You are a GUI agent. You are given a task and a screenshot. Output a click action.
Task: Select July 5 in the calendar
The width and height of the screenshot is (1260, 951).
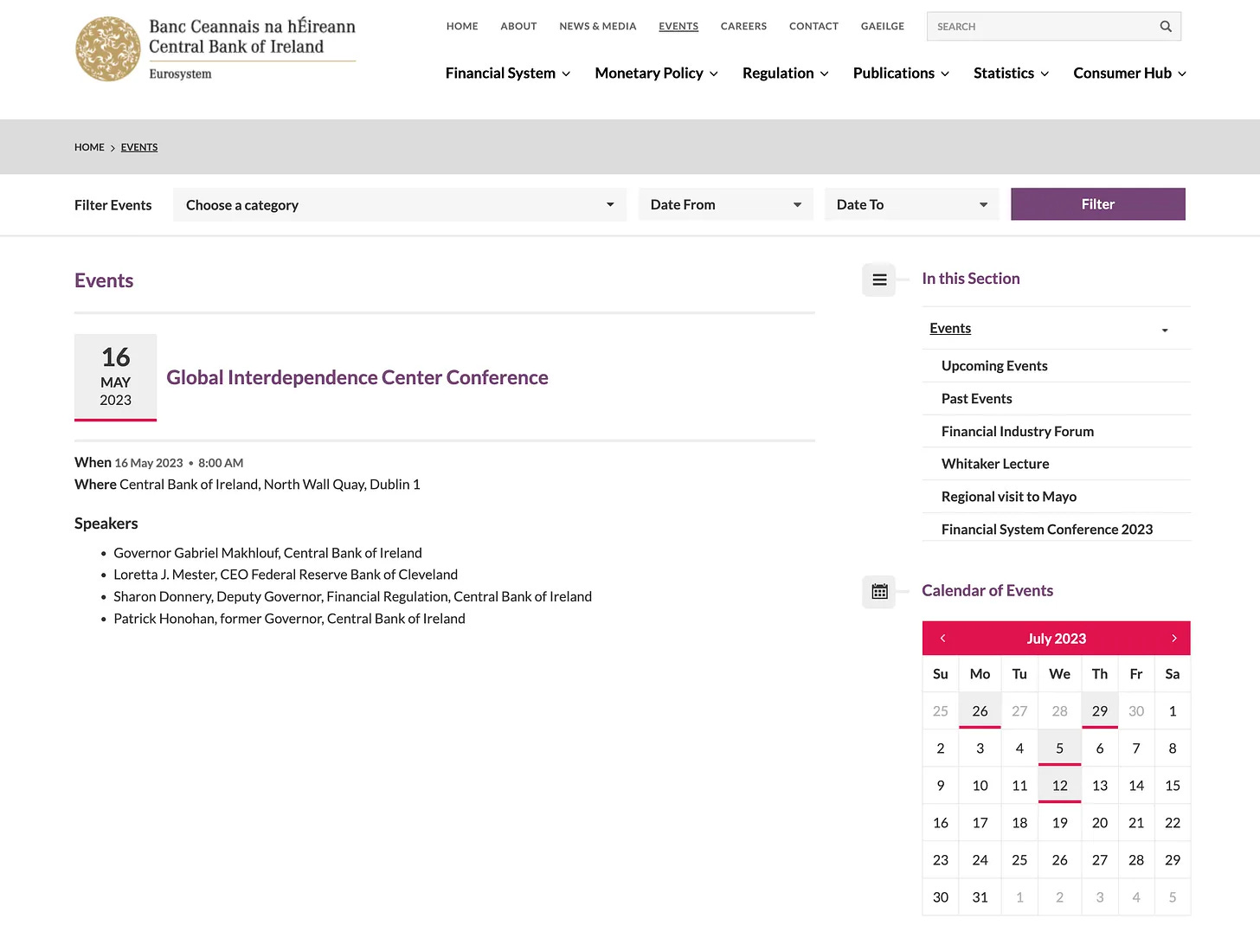(x=1059, y=749)
